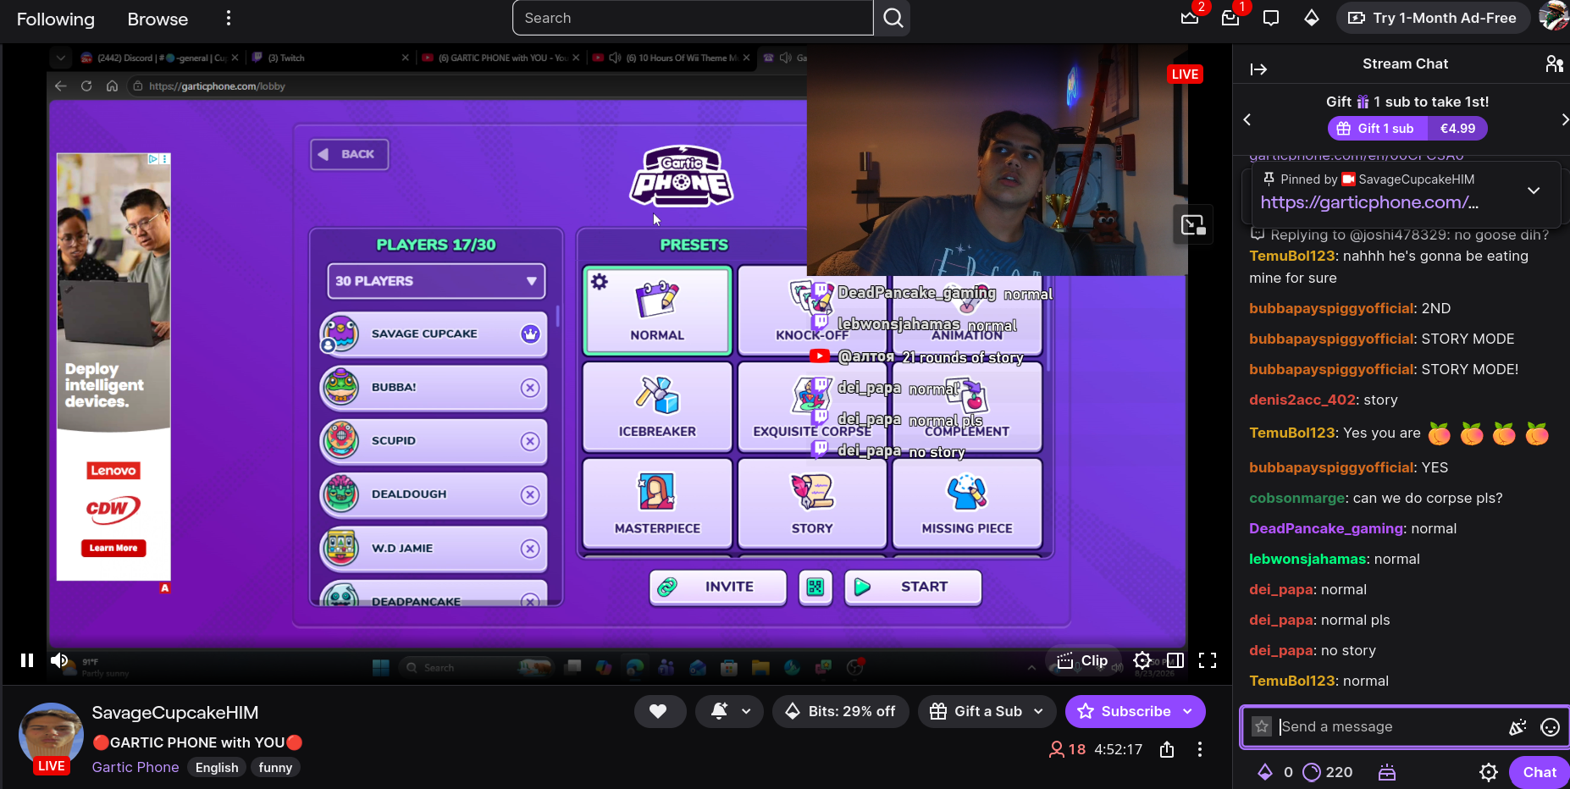Open the video player settings gear
This screenshot has width=1570, height=789.
coord(1142,660)
